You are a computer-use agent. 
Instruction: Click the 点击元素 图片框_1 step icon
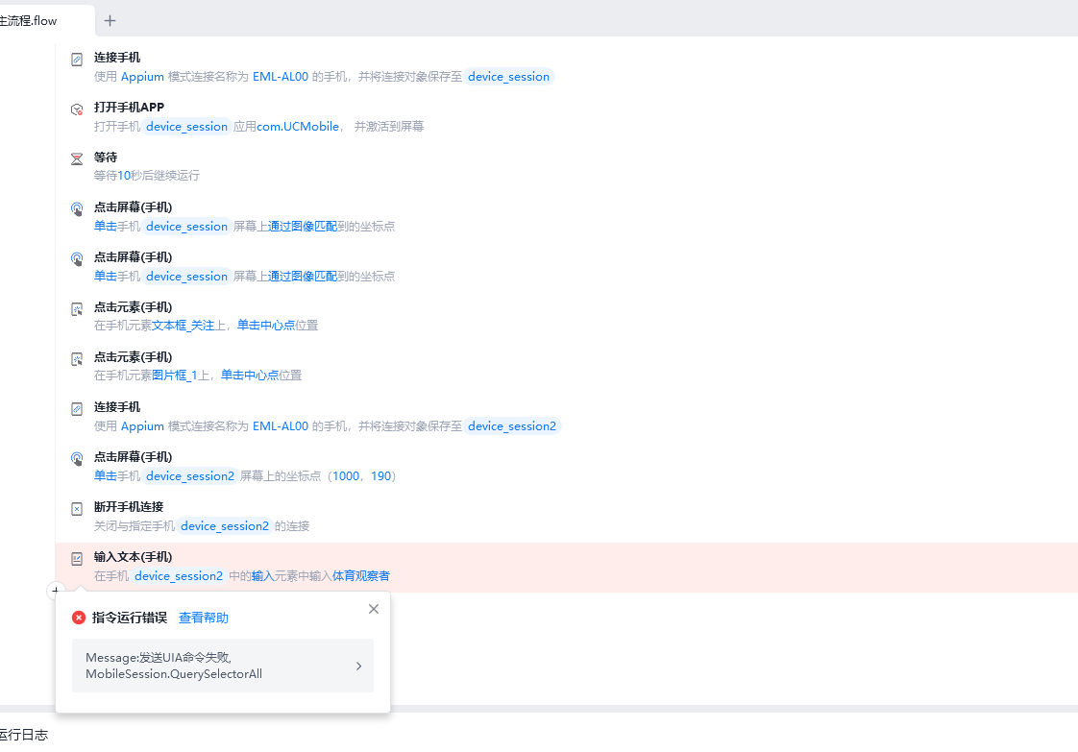point(77,359)
